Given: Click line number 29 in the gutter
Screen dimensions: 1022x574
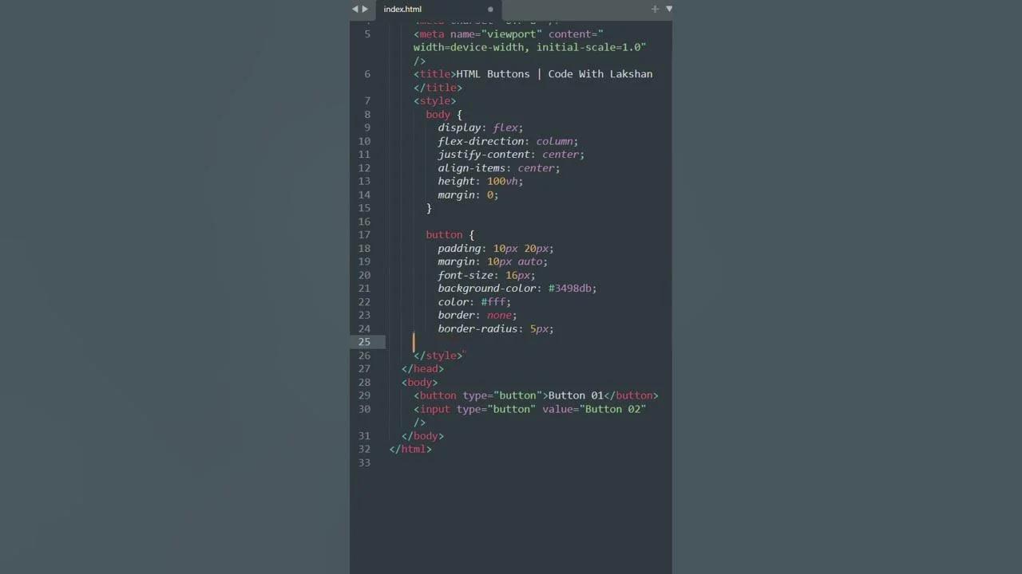Looking at the screenshot, I should click(364, 395).
